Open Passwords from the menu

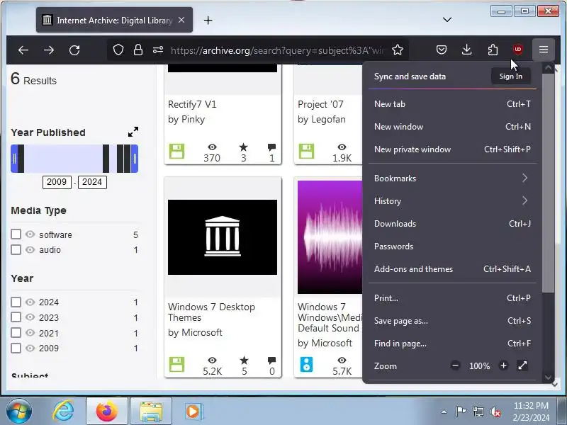452,246
